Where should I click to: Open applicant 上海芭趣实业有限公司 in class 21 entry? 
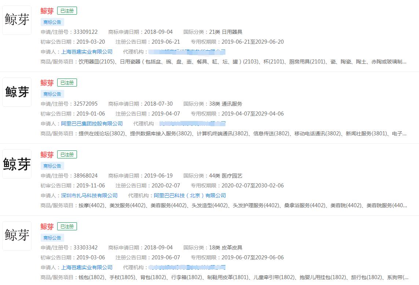(x=87, y=52)
